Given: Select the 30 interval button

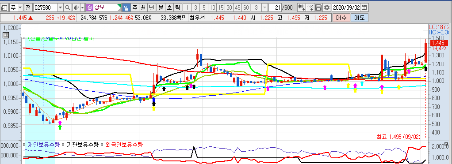Looking at the screenshot, I should pyautogui.click(x=229, y=7).
